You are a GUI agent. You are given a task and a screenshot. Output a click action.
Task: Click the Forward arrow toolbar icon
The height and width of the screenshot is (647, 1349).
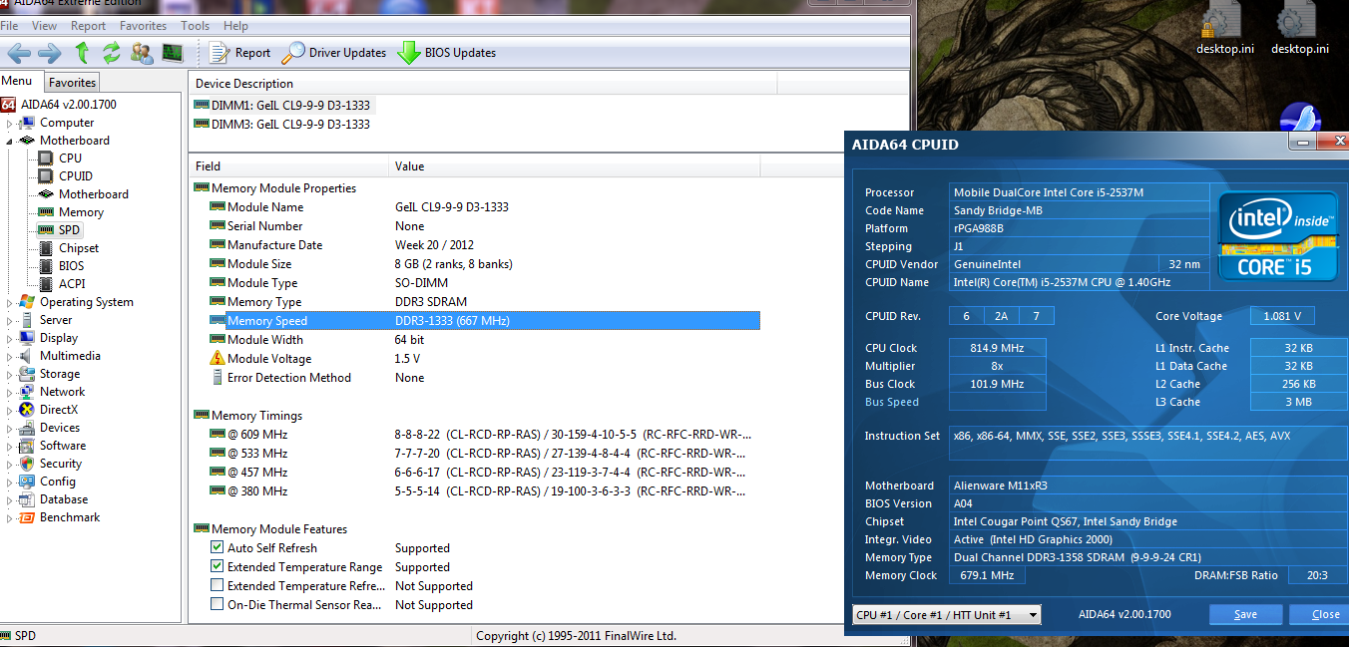pos(50,53)
